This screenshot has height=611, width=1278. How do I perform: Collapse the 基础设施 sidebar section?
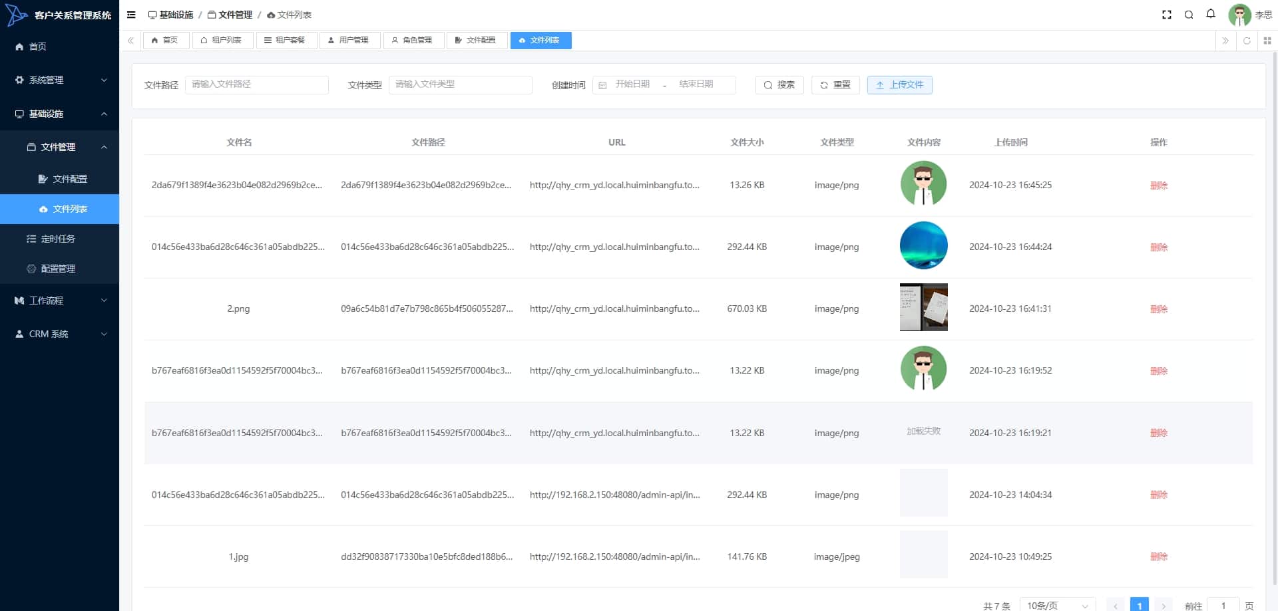click(60, 114)
